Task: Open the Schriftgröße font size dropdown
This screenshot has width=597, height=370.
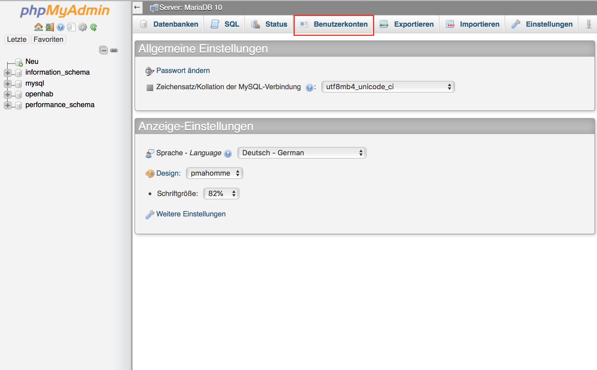Action: click(221, 194)
